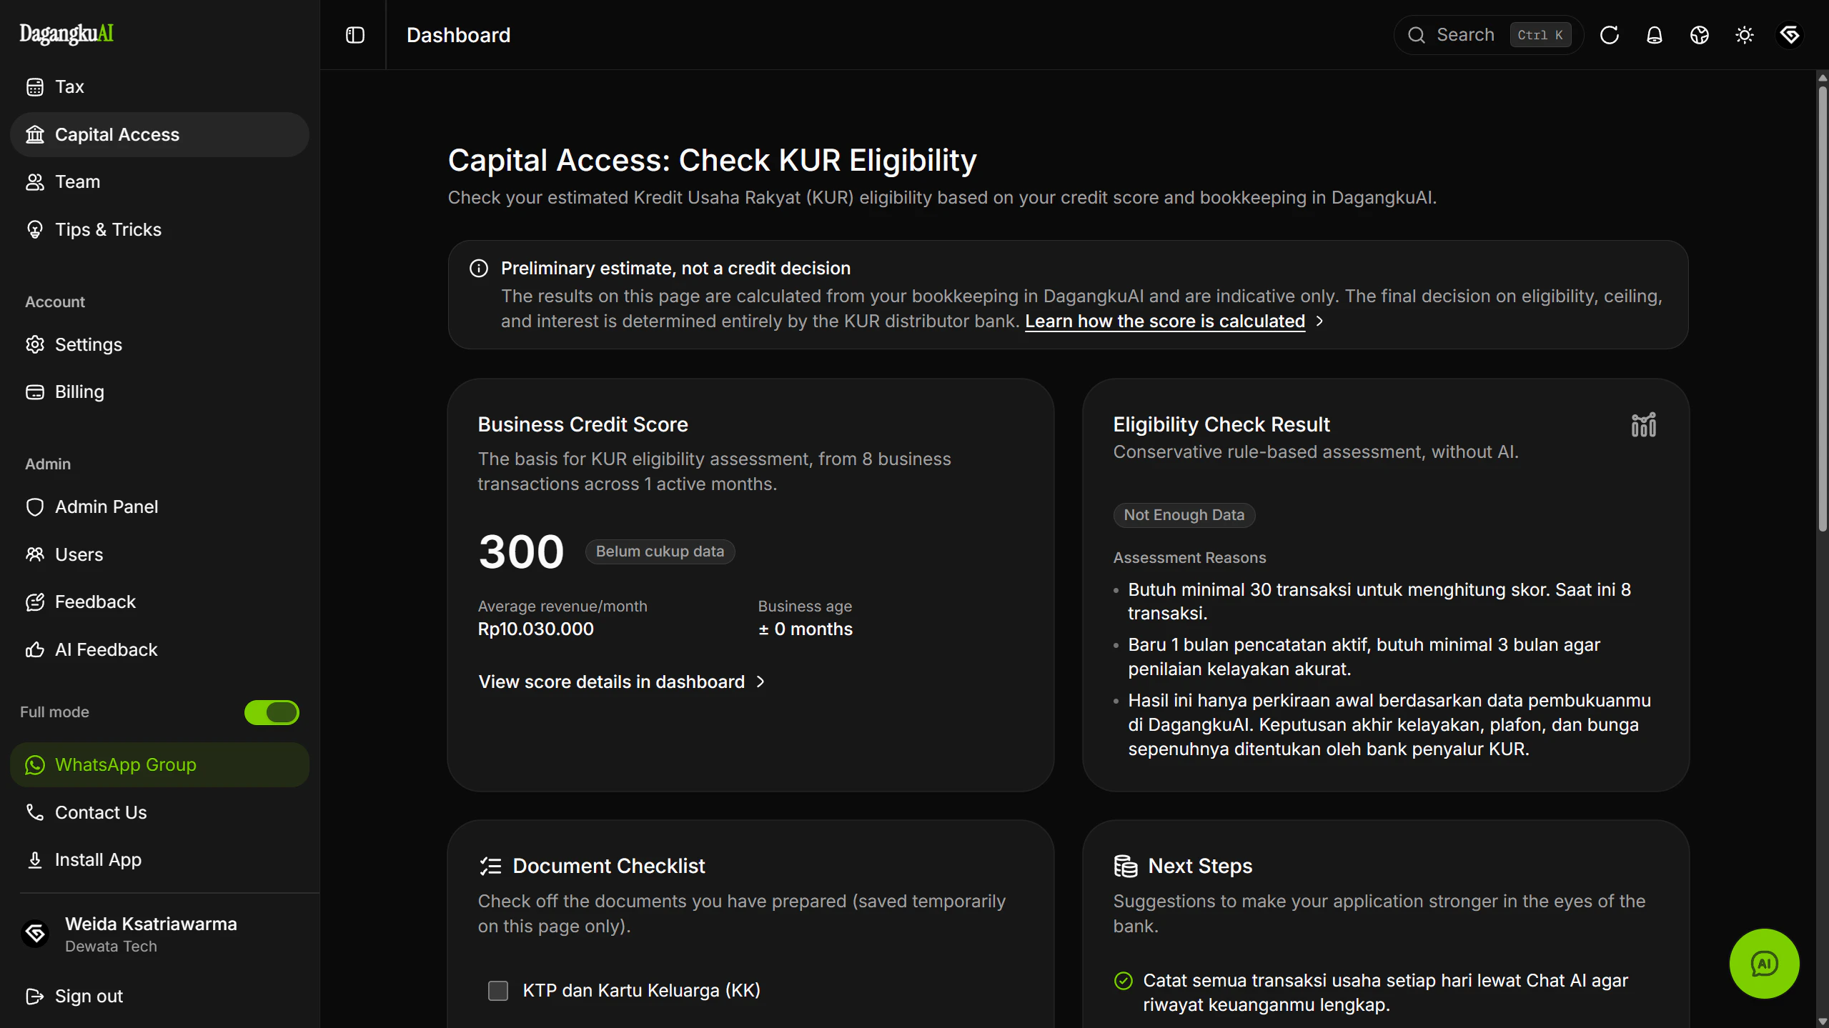Click the Next Steps coins icon
The width and height of the screenshot is (1829, 1028).
pos(1126,867)
